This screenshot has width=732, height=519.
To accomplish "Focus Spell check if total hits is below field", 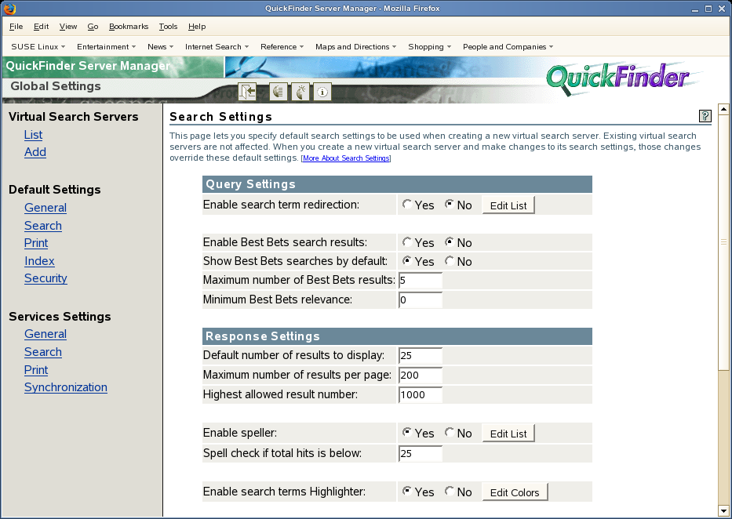I will 421,454.
